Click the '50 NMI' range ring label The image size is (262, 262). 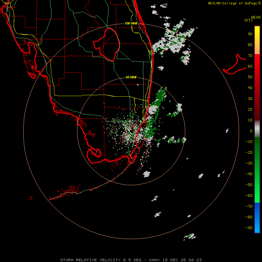point(131,77)
